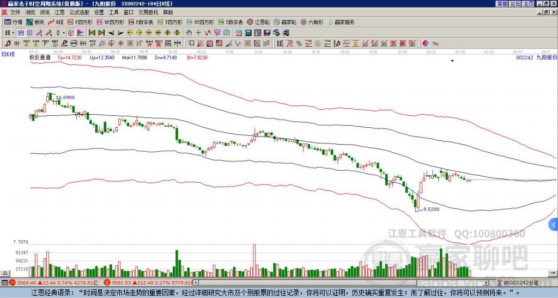Select the Gann fan lines tool
Screen dimensions: 558x298
tap(201, 44)
